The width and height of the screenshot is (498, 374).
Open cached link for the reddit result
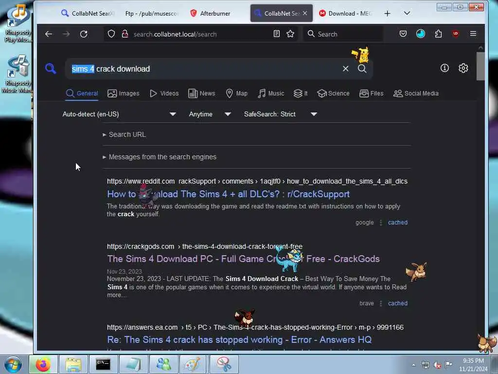398,223
